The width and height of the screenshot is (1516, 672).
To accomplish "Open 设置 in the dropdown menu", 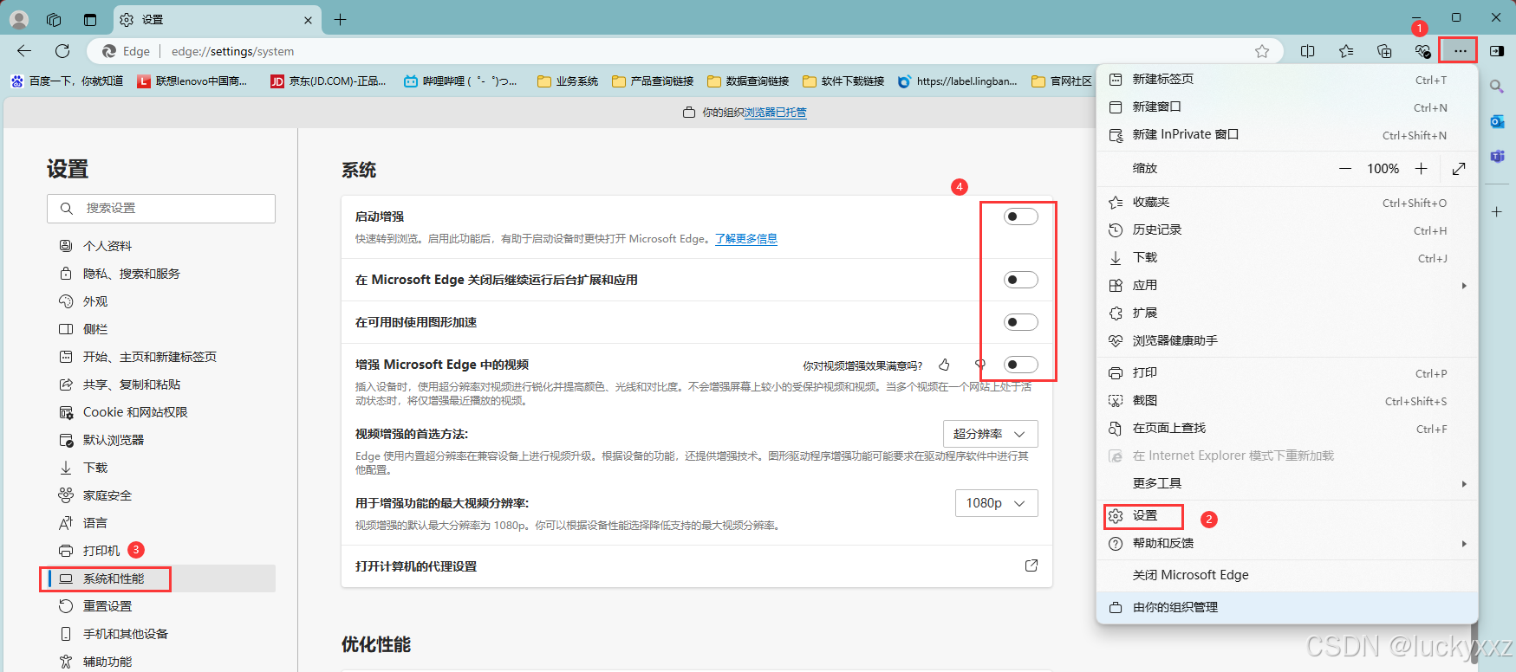I will coord(1287,516).
